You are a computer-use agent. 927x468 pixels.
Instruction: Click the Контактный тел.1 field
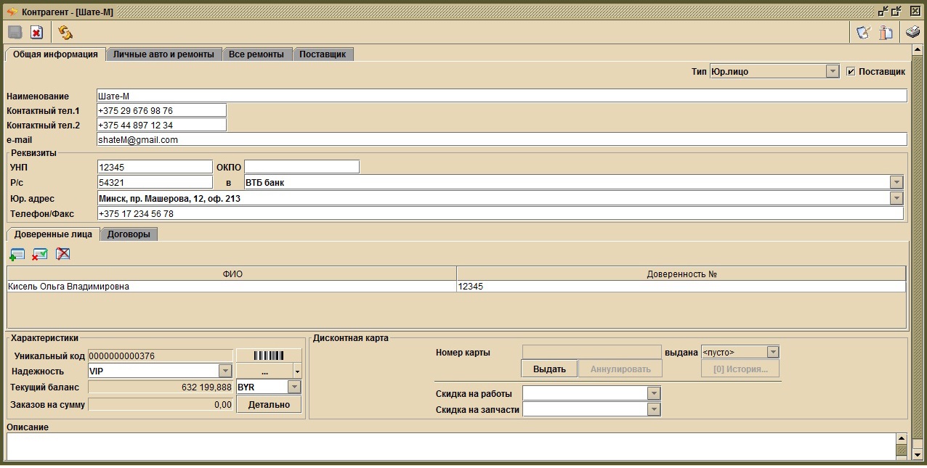161,110
